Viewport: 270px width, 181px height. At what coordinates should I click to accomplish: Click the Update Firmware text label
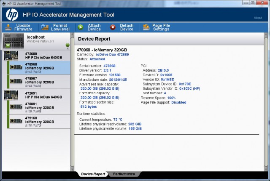tap(24, 27)
